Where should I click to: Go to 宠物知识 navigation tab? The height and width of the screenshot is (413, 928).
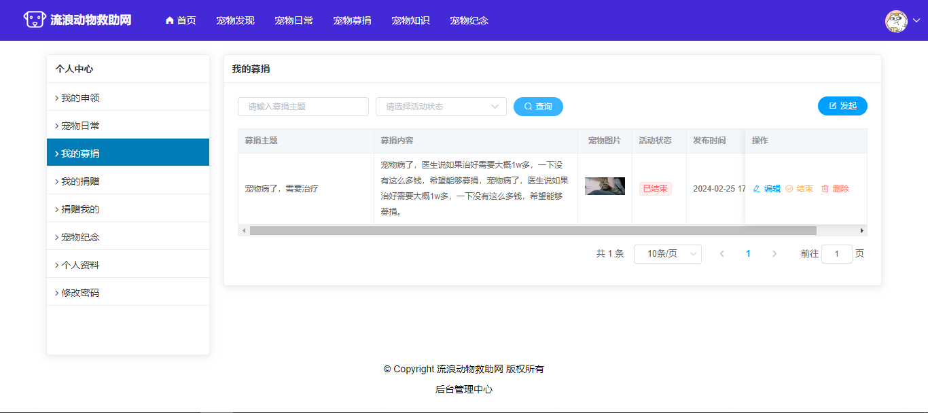click(410, 20)
